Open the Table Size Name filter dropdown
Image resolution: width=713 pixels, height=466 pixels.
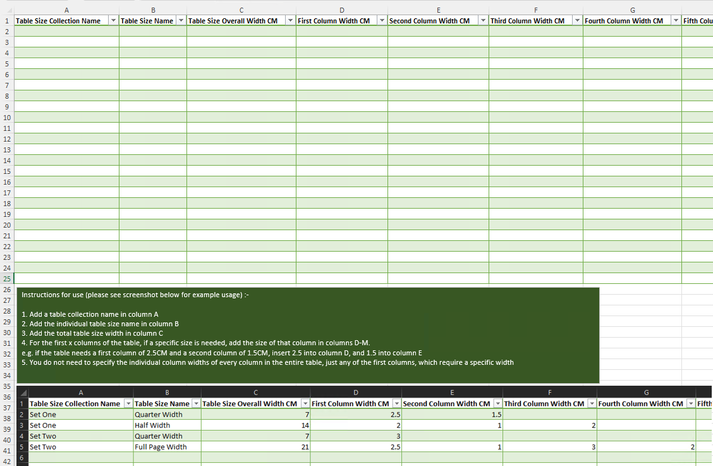(x=181, y=20)
